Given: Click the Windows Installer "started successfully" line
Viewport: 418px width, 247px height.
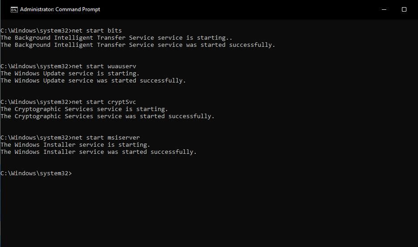Looking at the screenshot, I should [x=98, y=152].
